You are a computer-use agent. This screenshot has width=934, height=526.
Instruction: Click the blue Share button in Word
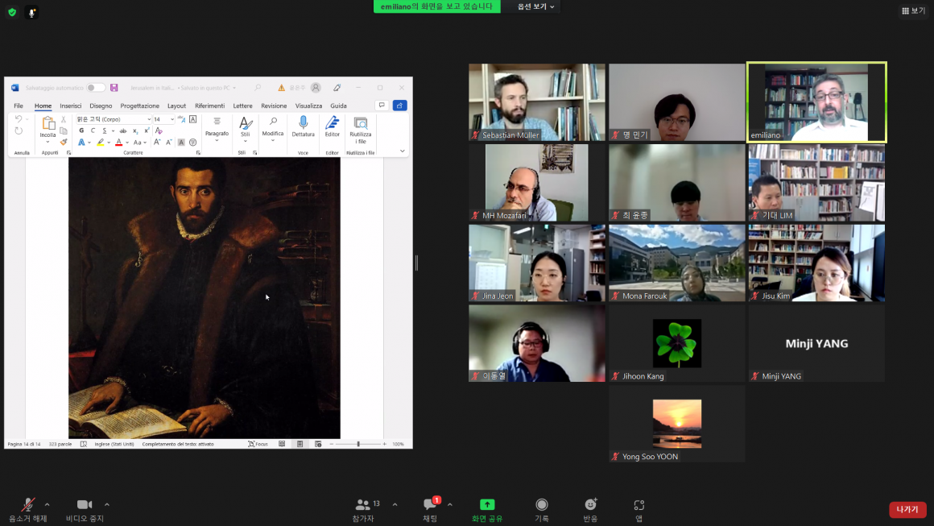click(399, 106)
